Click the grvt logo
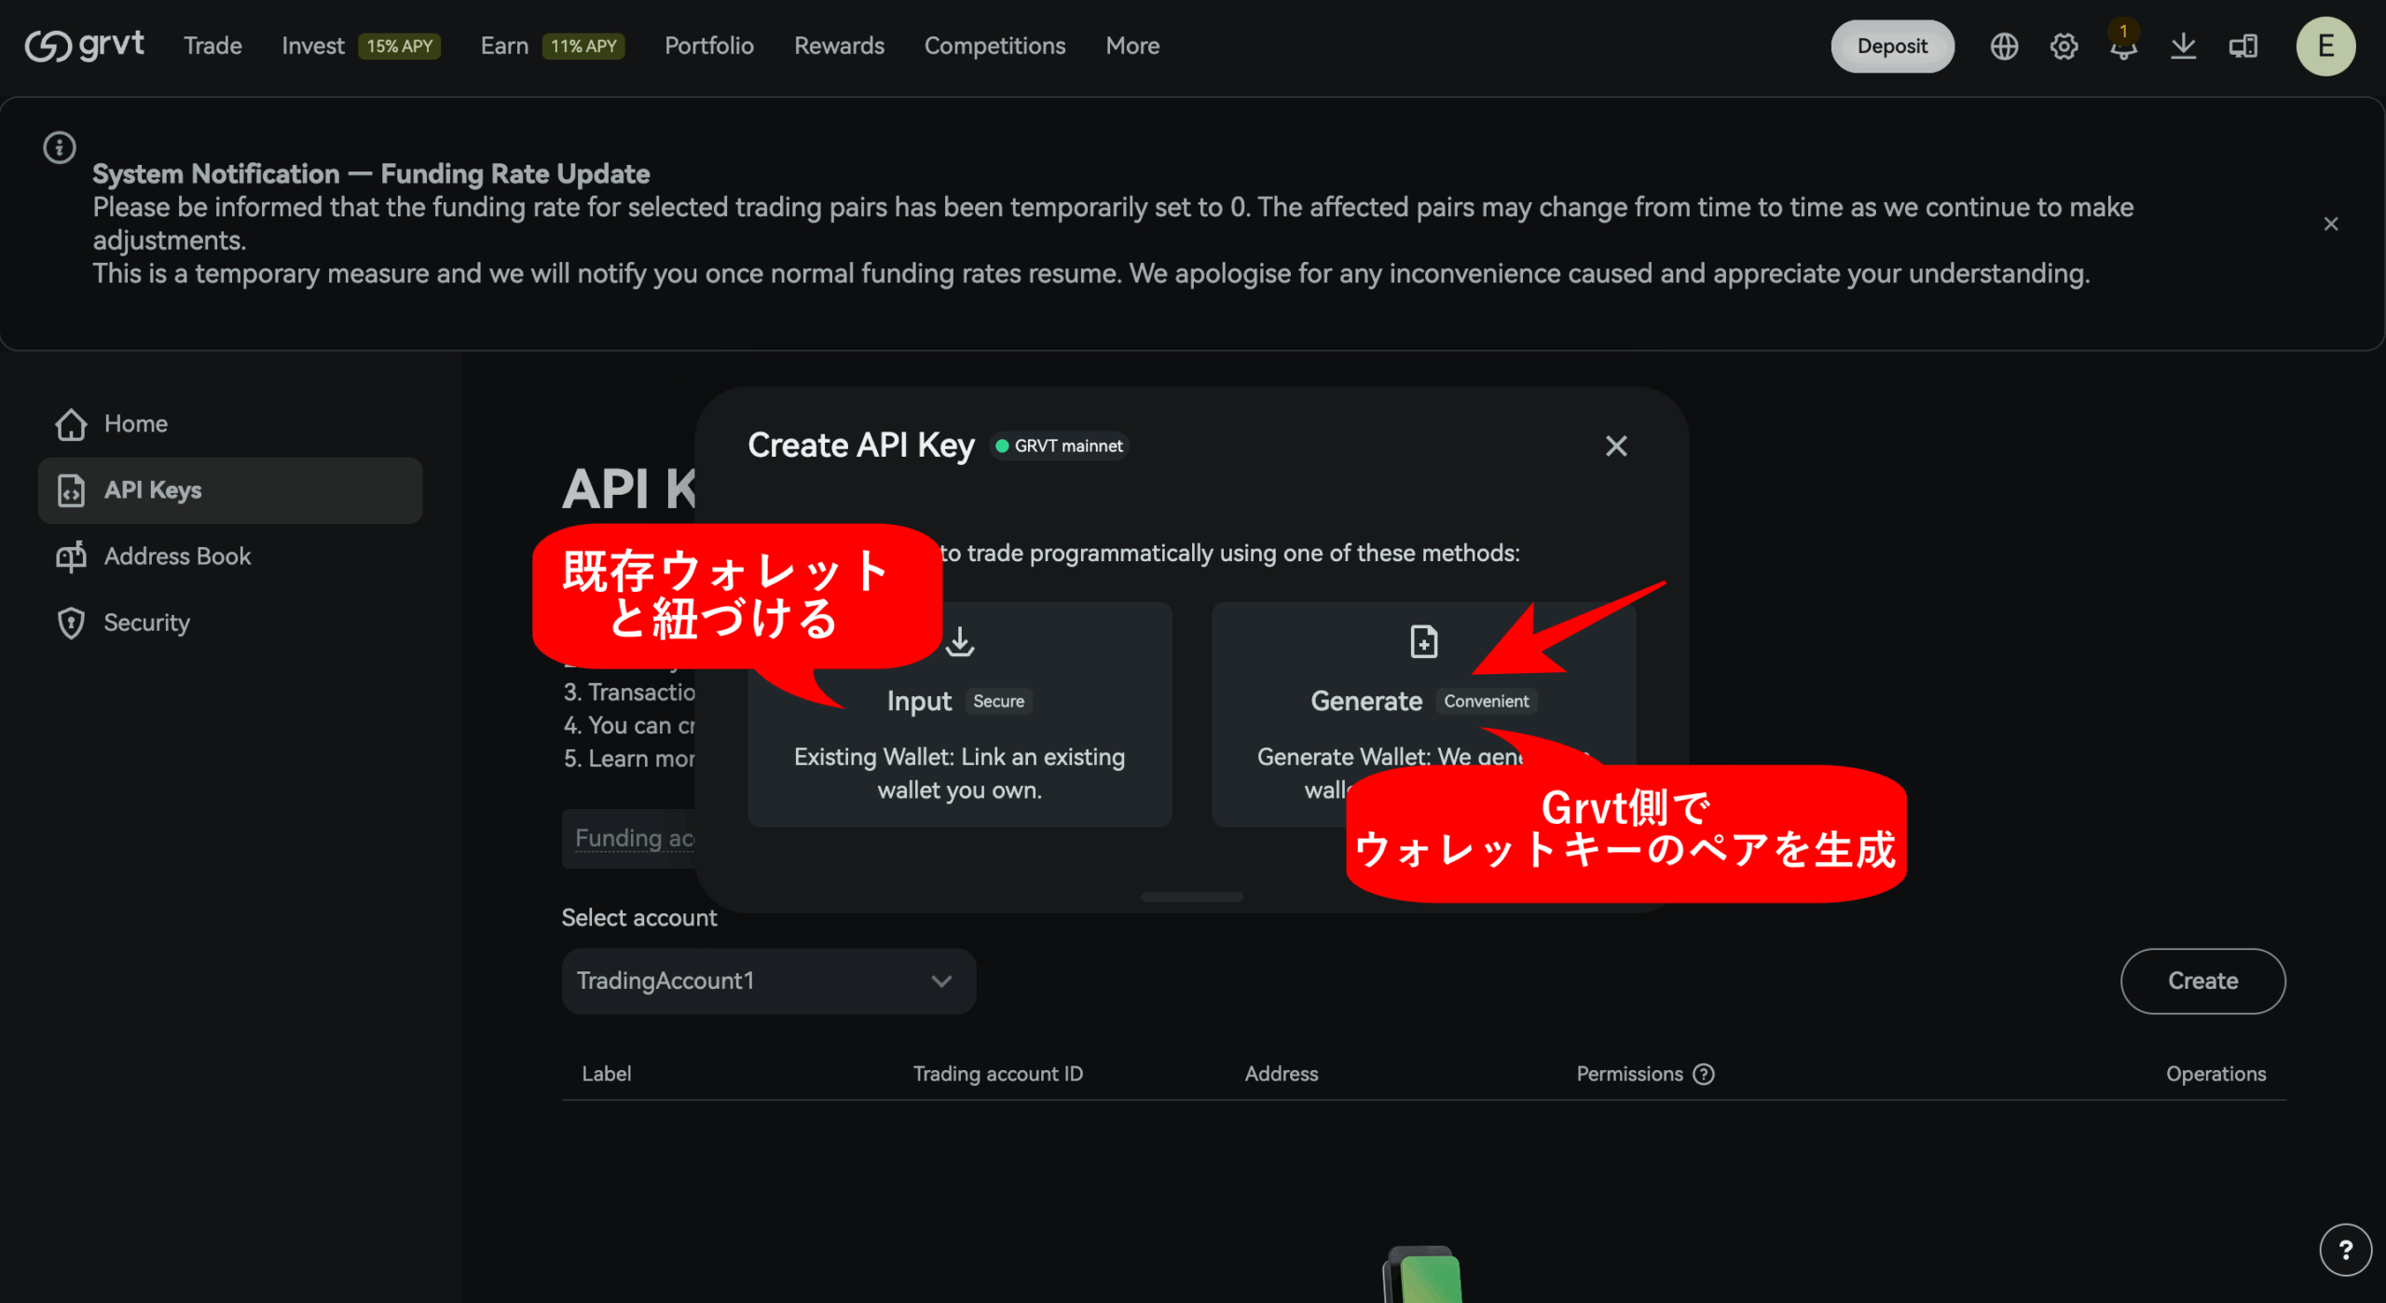The height and width of the screenshot is (1303, 2386). [x=84, y=45]
